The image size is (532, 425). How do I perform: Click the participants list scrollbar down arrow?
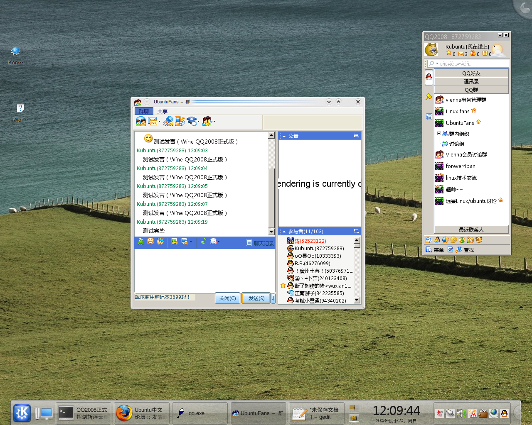[357, 300]
